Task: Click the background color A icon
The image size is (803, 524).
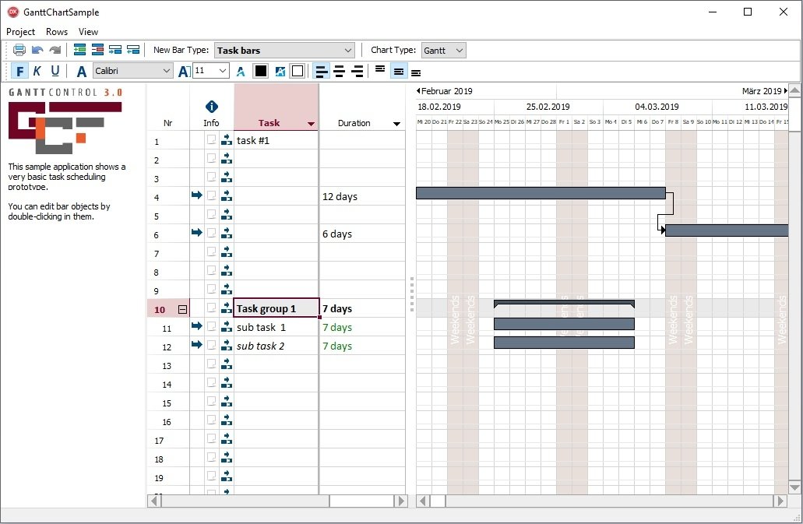Action: 280,71
